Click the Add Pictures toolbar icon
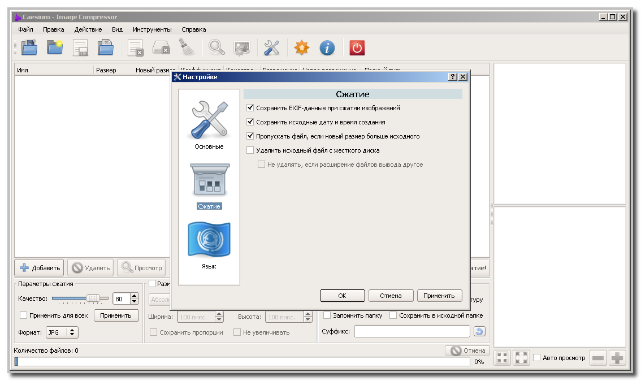The image size is (641, 381). click(29, 47)
